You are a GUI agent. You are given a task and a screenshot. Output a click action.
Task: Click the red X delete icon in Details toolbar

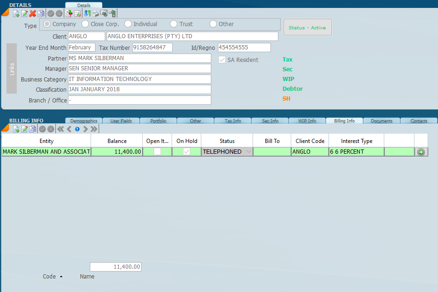(x=33, y=14)
